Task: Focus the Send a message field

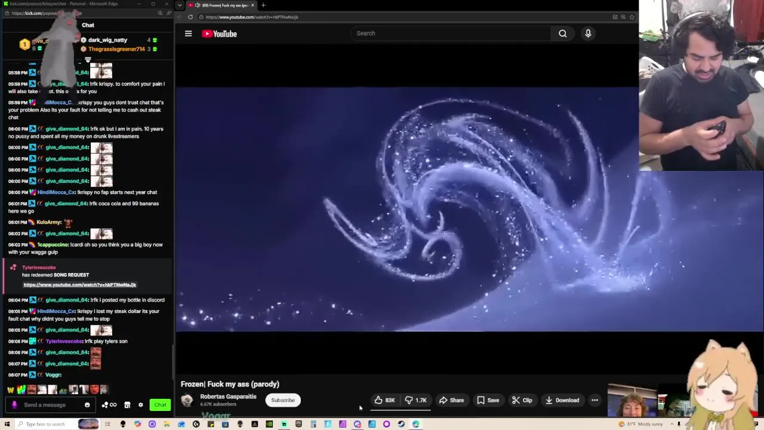Action: point(51,405)
